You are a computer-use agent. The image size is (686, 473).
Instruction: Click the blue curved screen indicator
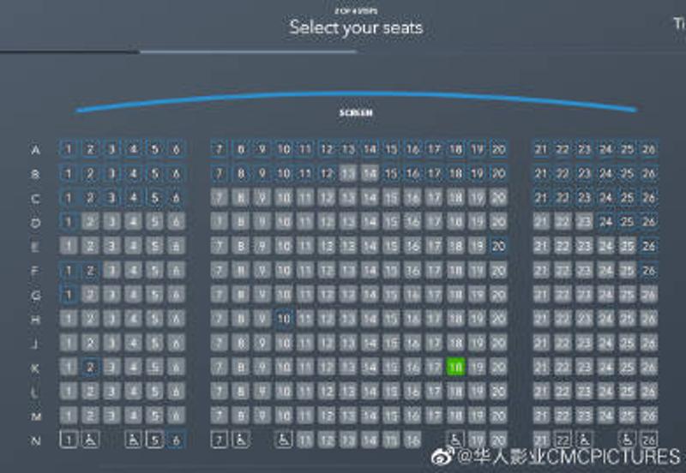click(356, 94)
